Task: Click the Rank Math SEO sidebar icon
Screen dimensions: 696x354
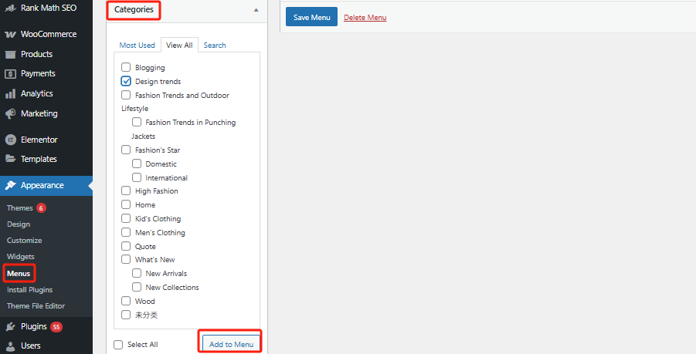Action: pos(11,8)
